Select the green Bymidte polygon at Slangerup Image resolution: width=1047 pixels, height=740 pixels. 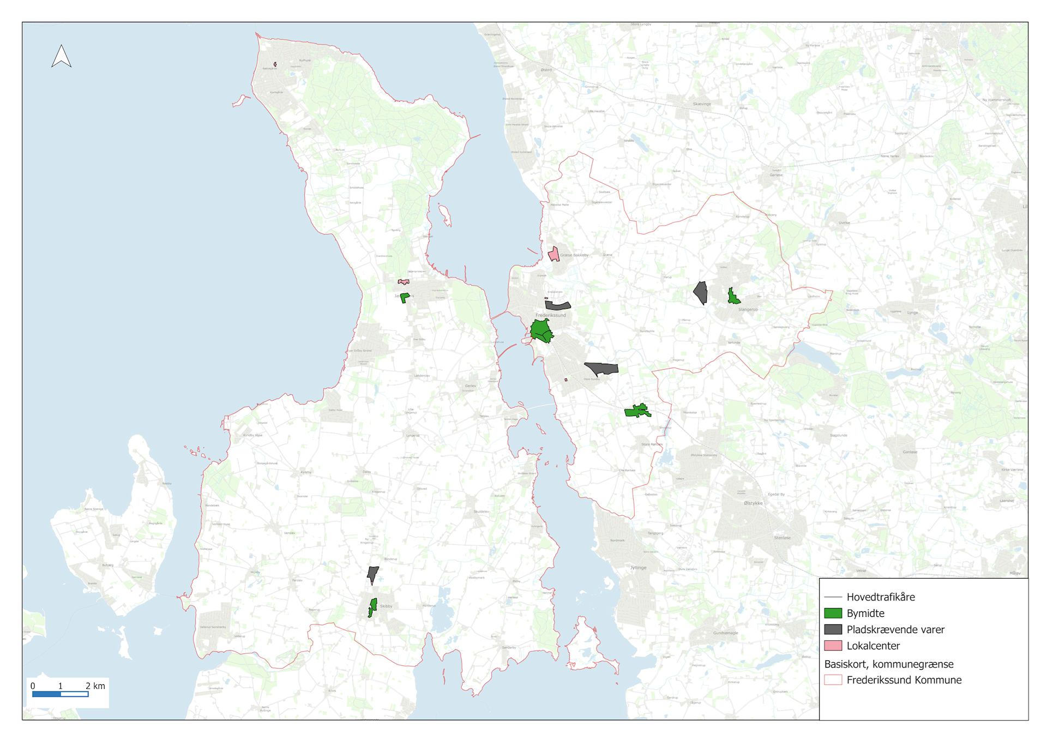coord(733,298)
